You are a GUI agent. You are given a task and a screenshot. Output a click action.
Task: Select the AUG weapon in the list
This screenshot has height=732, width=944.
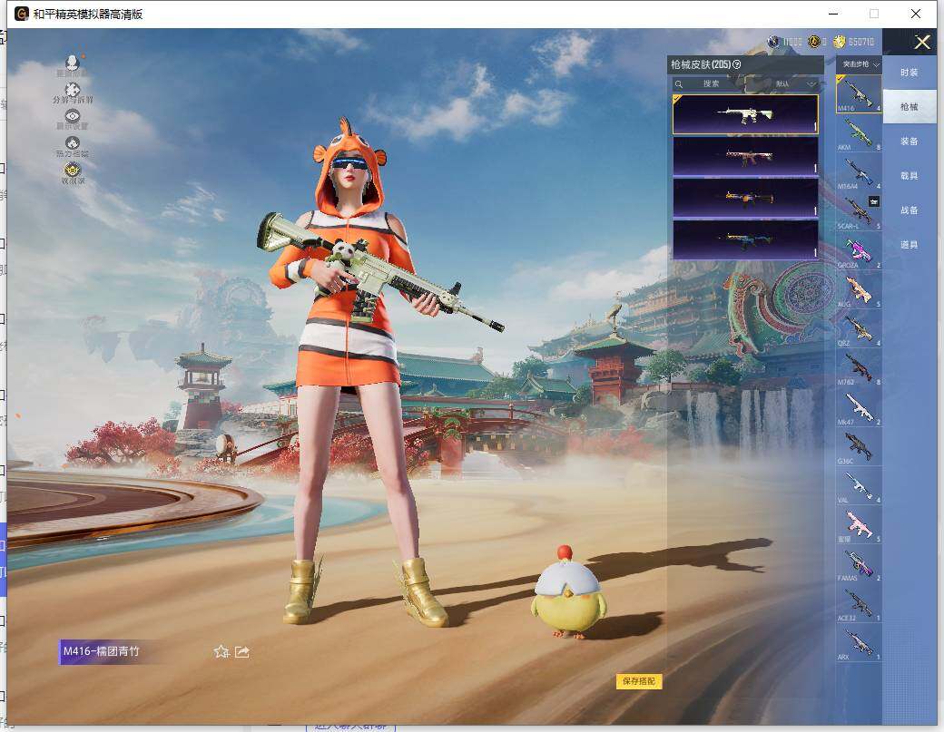(859, 289)
